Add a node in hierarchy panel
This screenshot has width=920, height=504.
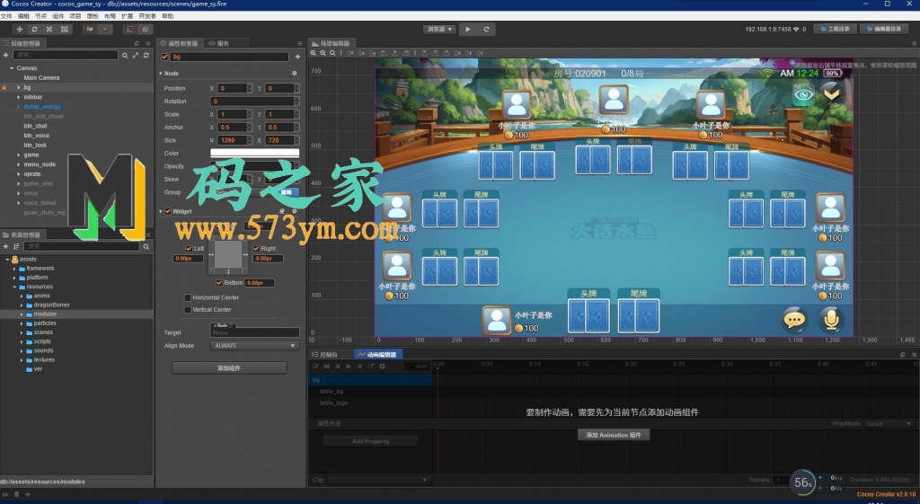pyautogui.click(x=6, y=55)
